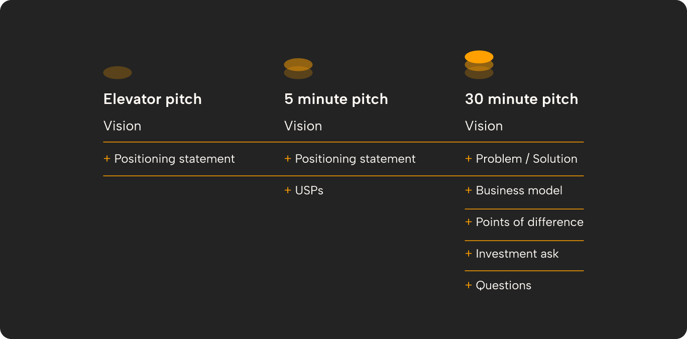Click plus icon next to Points of difference
The height and width of the screenshot is (339, 687).
pyautogui.click(x=469, y=222)
